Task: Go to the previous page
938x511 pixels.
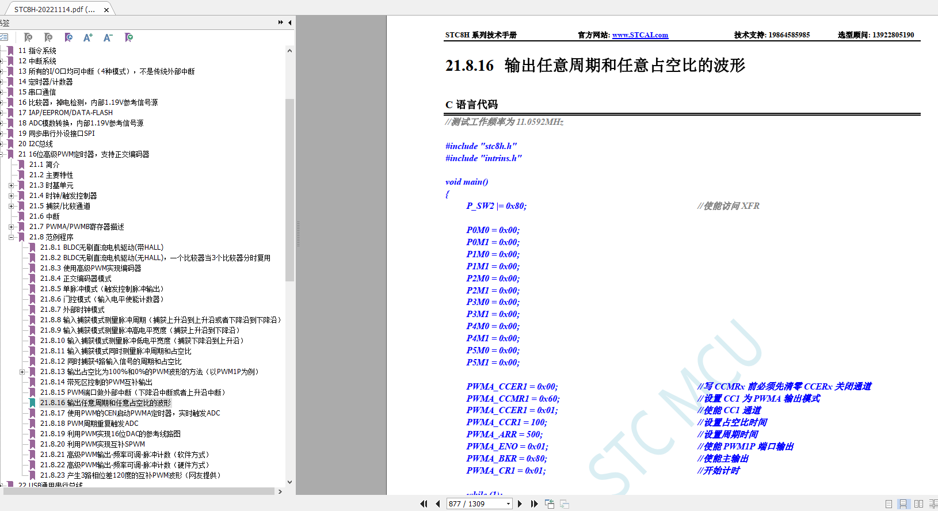Action: tap(438, 504)
